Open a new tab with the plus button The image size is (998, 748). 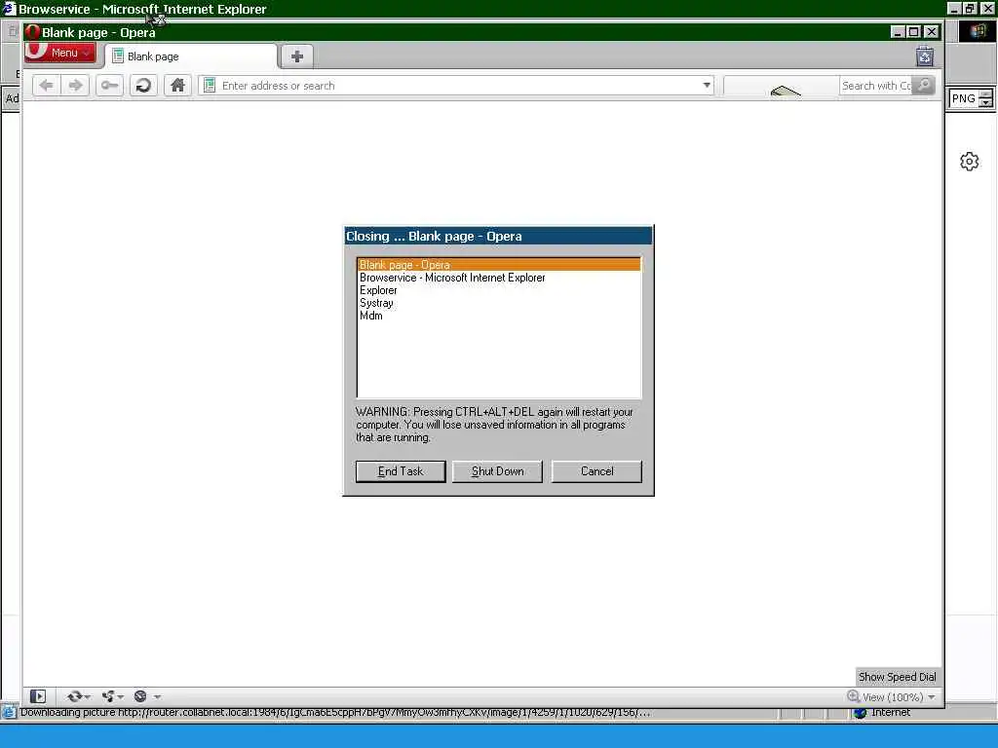296,56
